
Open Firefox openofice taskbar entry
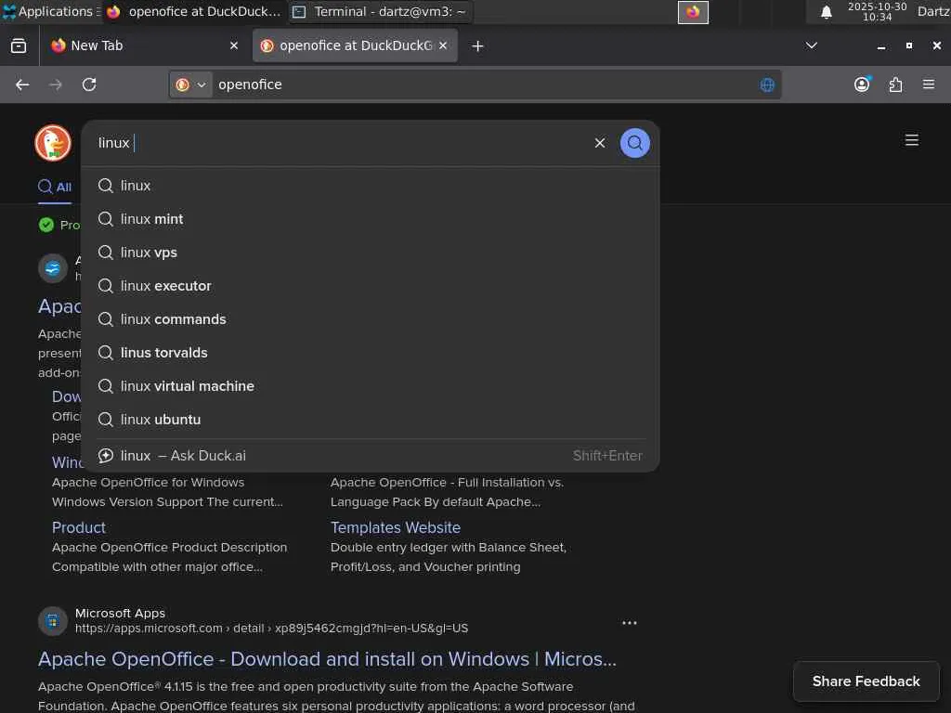(x=193, y=11)
